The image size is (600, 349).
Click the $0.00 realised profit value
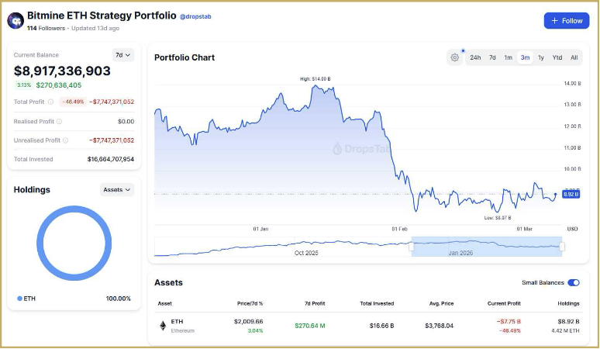[x=126, y=121]
